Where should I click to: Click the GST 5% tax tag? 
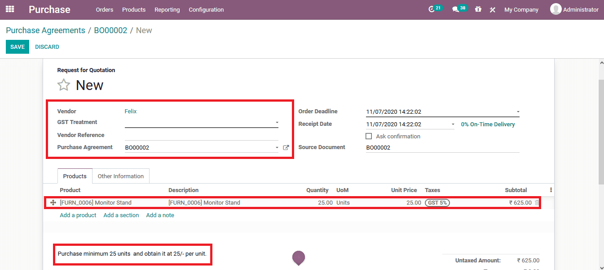(437, 203)
